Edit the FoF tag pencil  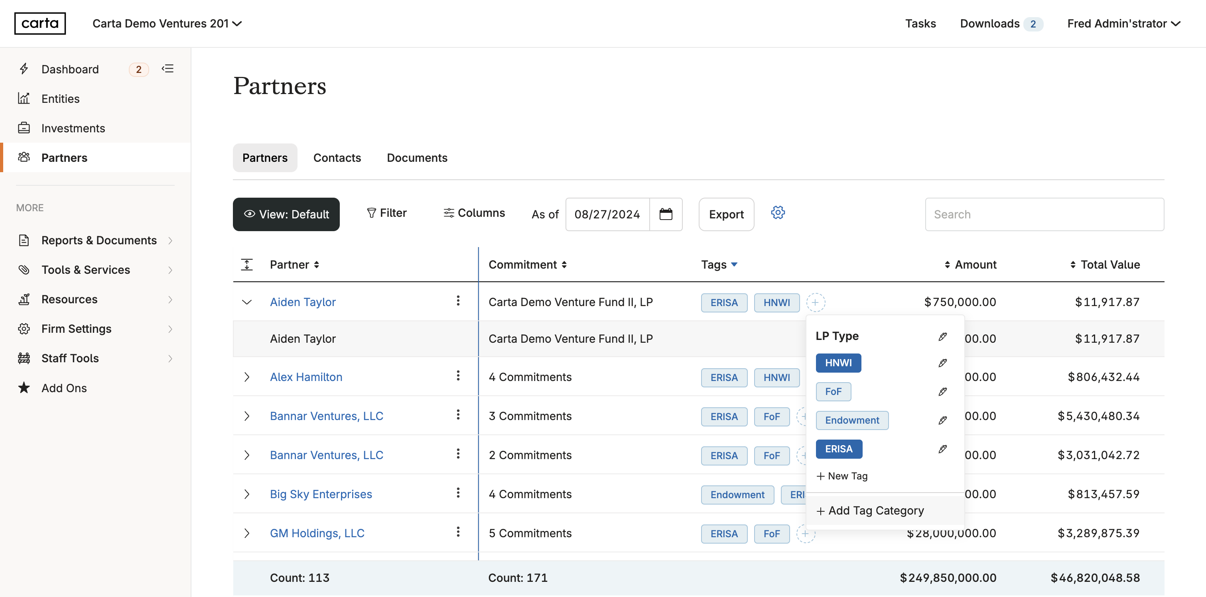(942, 392)
